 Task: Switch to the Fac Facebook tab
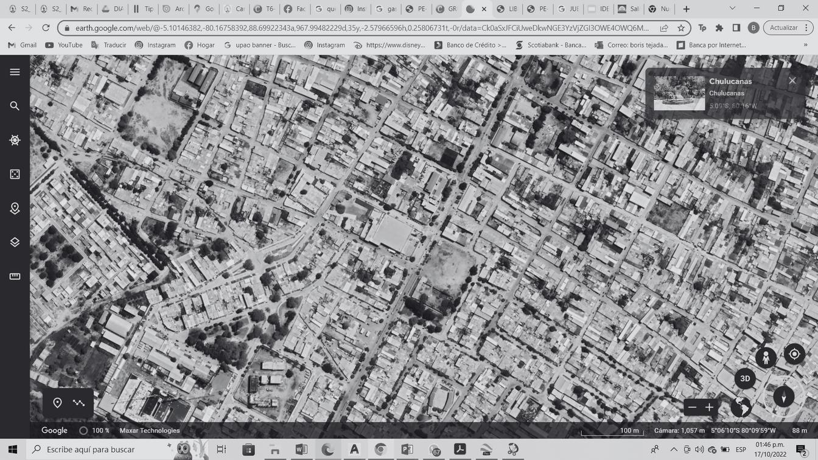[x=294, y=9]
